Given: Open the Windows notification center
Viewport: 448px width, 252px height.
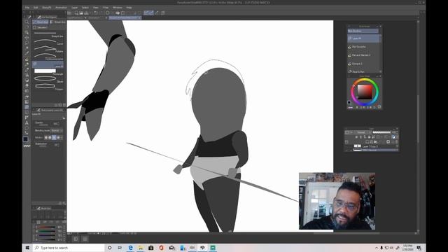Looking at the screenshot, I should pos(419,248).
